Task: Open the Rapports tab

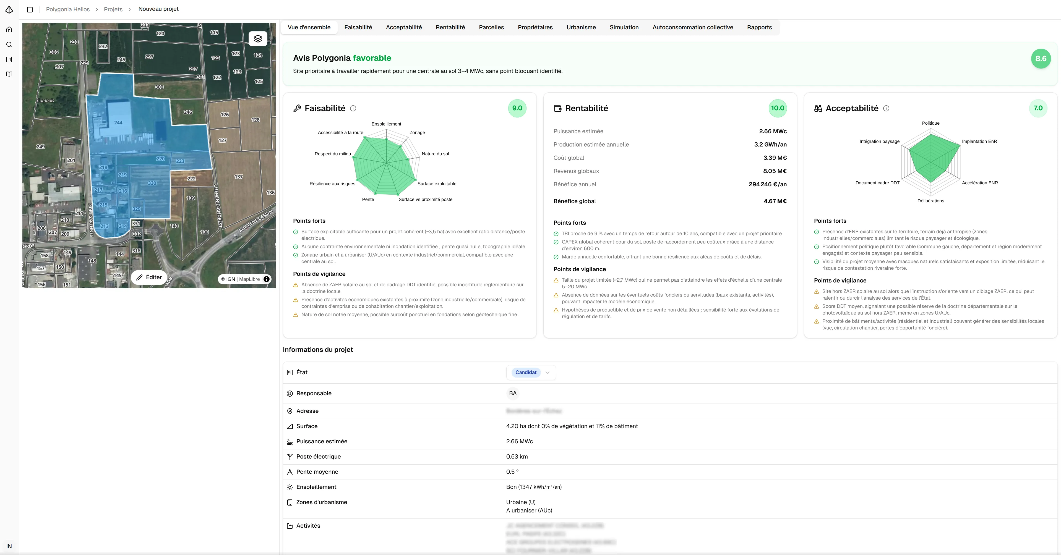Action: tap(760, 28)
